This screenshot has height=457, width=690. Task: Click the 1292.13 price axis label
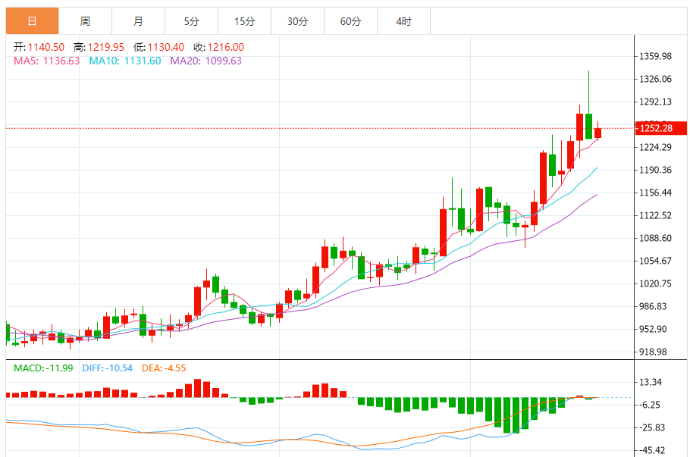(655, 102)
